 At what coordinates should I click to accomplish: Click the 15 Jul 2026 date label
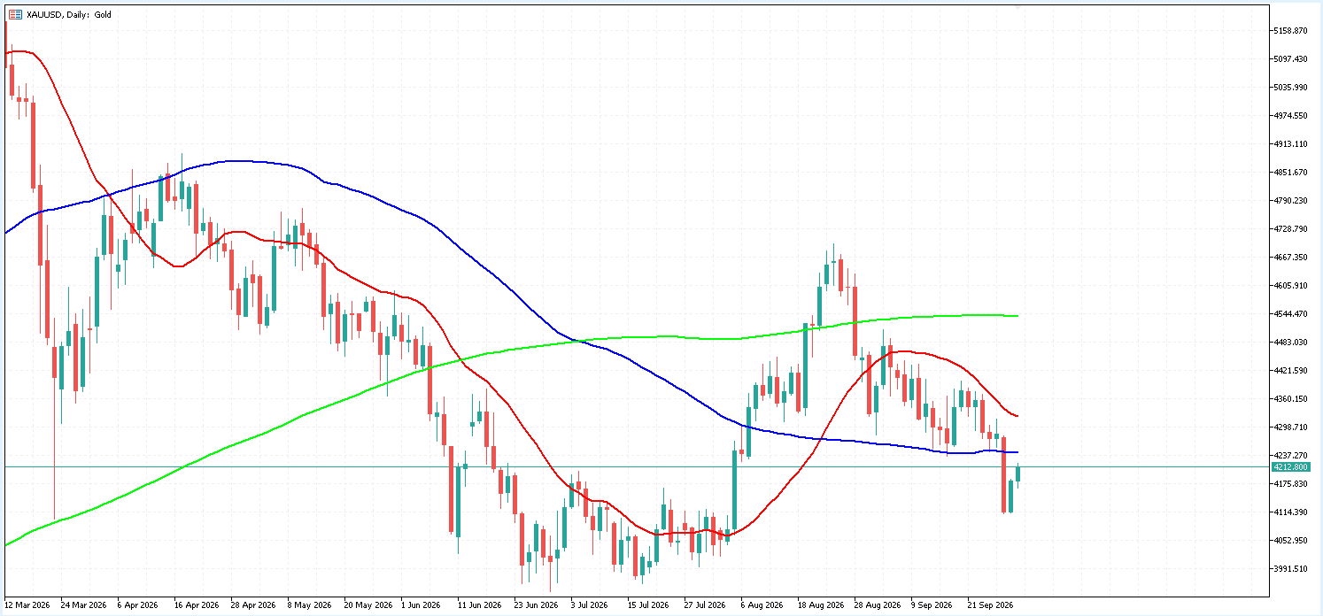[650, 606]
